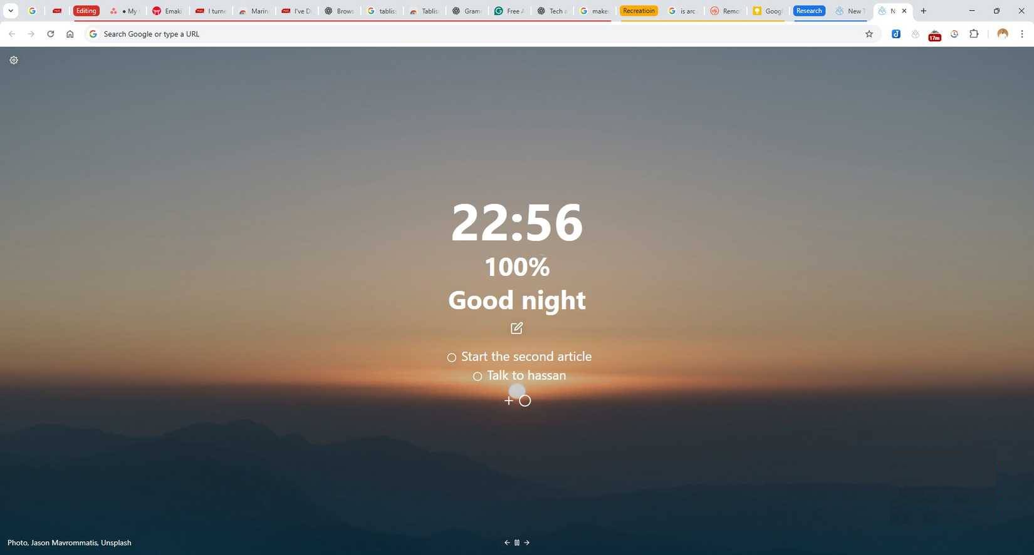Toggle the empty new todo circle
The image size is (1034, 555).
525,400
